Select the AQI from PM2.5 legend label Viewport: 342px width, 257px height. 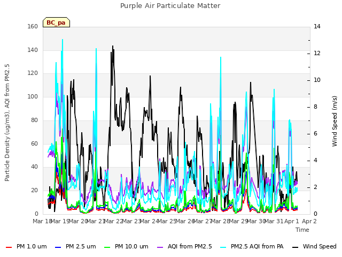pos(190,246)
